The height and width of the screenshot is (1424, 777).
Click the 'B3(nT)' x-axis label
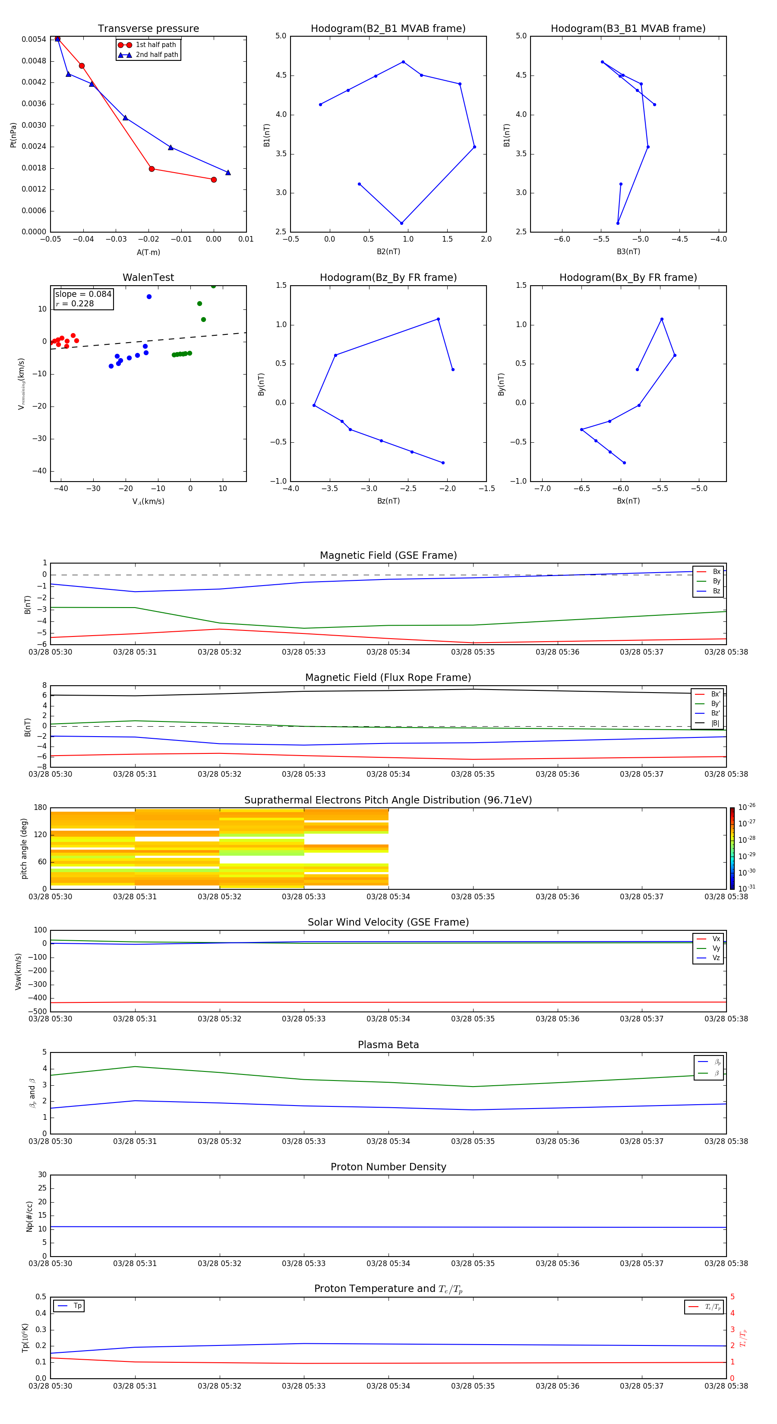[x=628, y=252]
